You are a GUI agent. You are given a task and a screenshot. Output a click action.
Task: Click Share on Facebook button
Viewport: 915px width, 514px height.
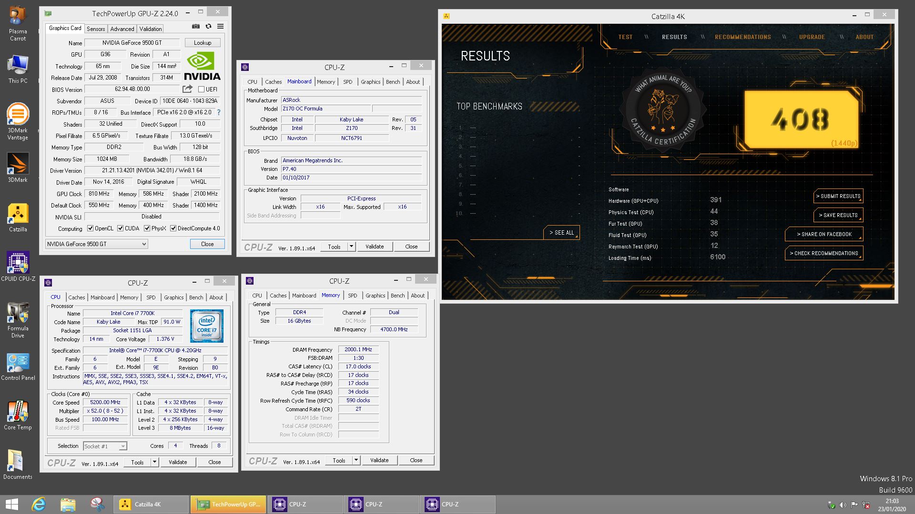[824, 234]
